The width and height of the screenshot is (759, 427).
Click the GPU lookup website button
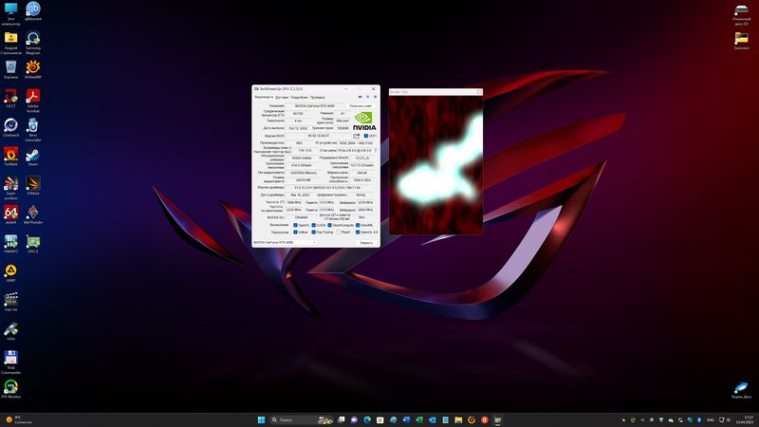click(x=361, y=105)
